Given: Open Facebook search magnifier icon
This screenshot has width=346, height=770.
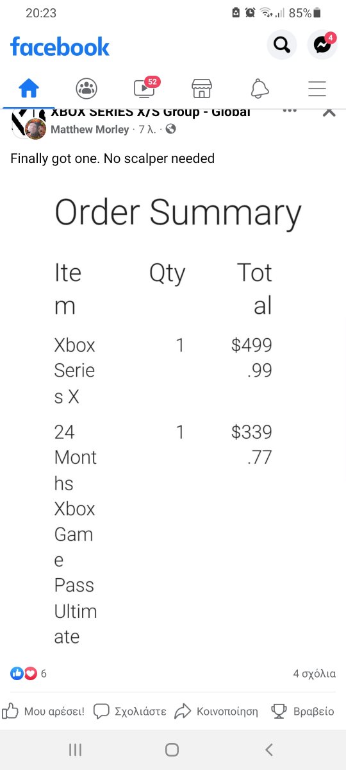Looking at the screenshot, I should point(282,45).
